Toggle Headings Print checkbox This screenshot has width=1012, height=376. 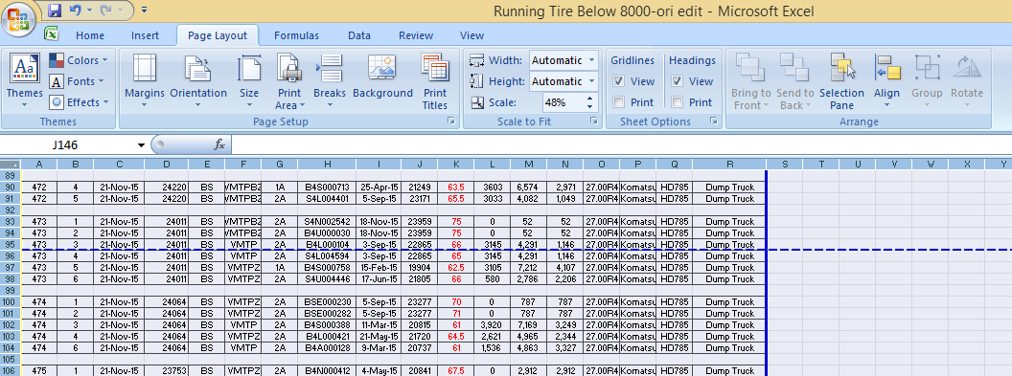pos(677,101)
